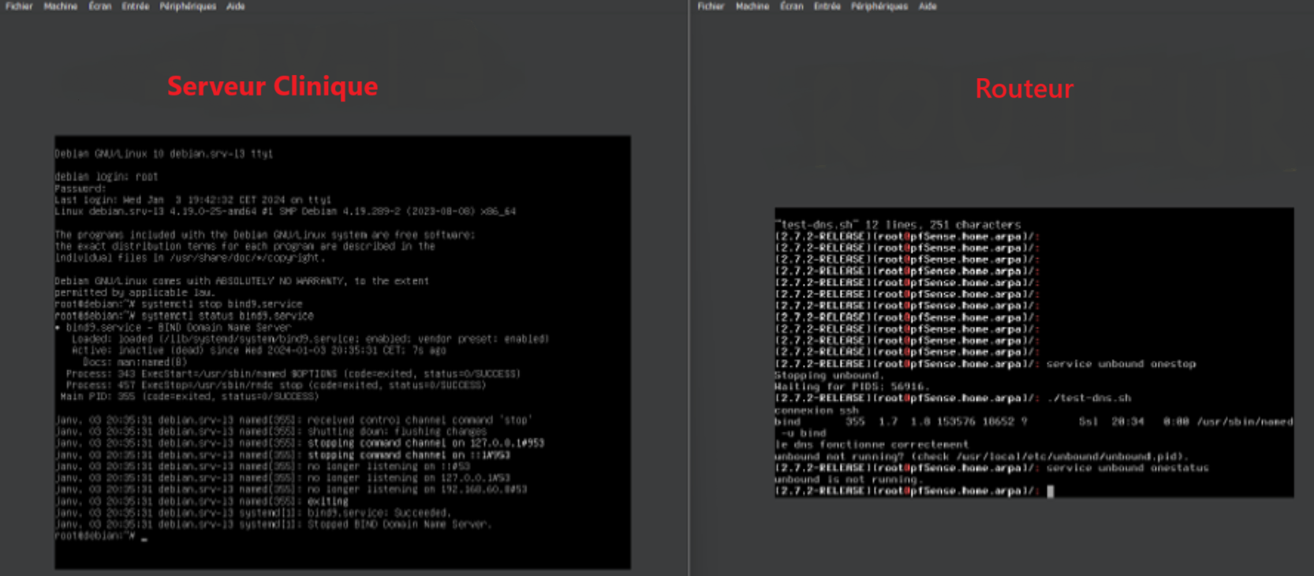1314x576 pixels.
Task: Open Machine menu in Routeur window
Action: (x=752, y=6)
